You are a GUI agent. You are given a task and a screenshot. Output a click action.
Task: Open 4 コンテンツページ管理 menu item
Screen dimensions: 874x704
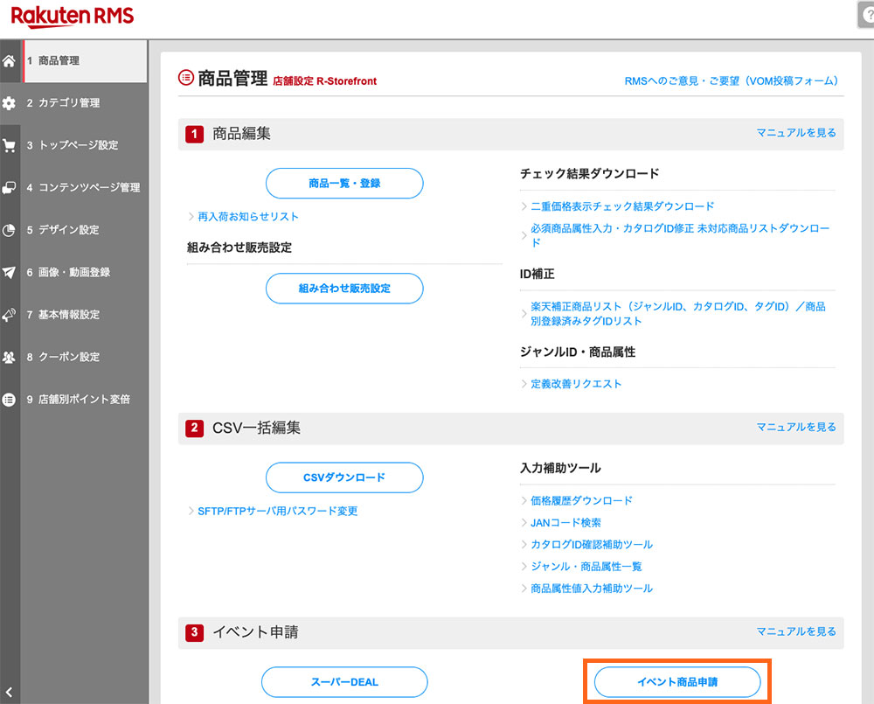83,187
